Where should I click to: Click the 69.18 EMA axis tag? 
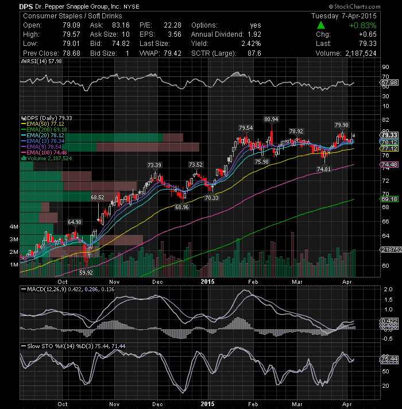click(389, 199)
